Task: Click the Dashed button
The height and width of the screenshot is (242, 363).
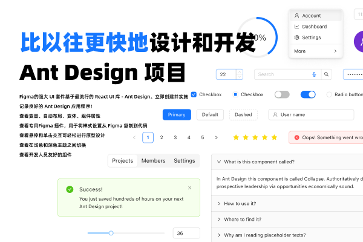Action: coord(243,114)
